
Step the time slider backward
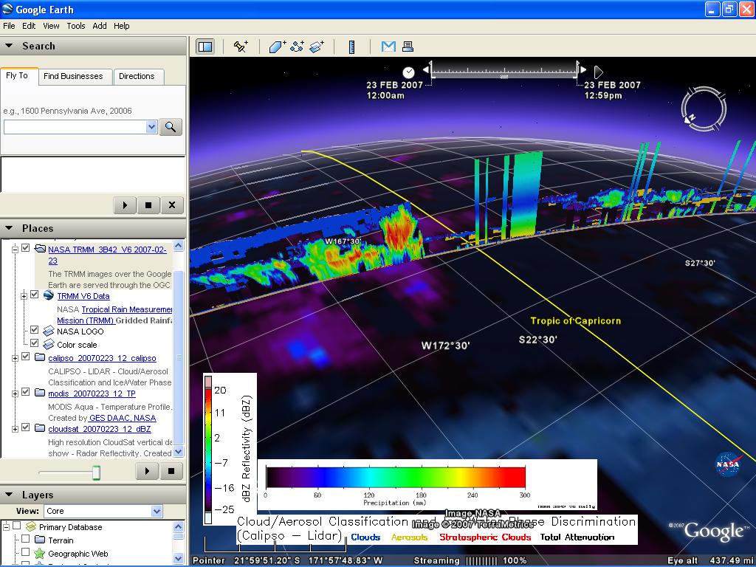tap(426, 70)
